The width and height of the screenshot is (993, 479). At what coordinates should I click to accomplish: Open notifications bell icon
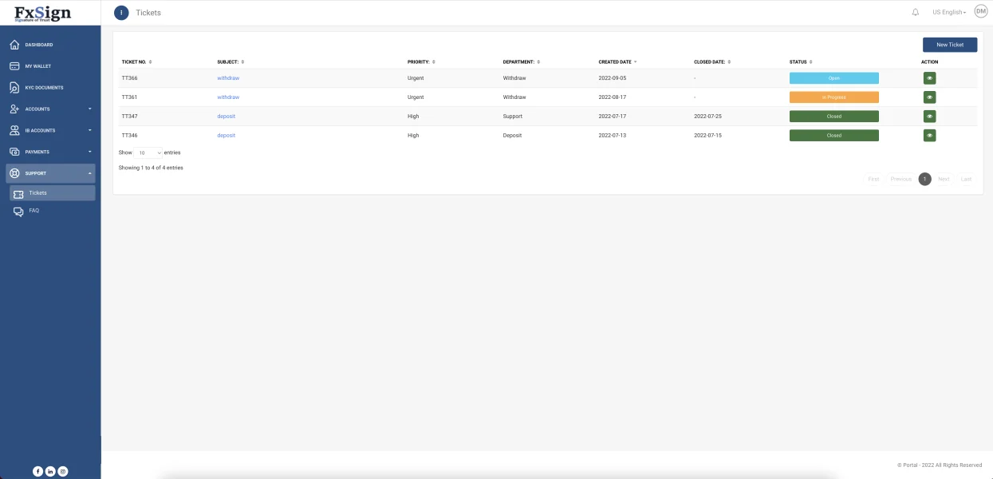[x=916, y=12]
